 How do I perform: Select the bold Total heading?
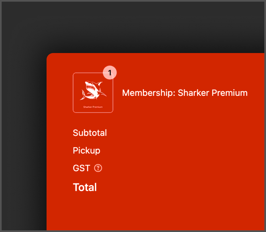(x=85, y=187)
